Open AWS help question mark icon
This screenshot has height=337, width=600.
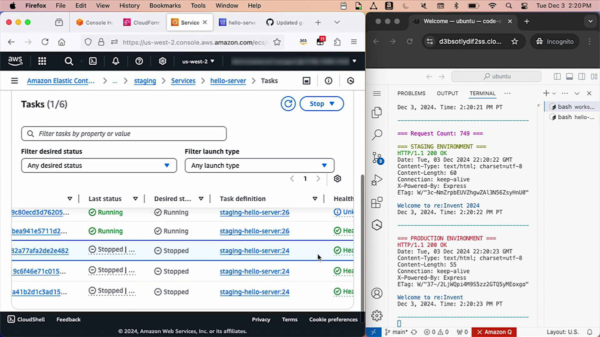coord(139,61)
